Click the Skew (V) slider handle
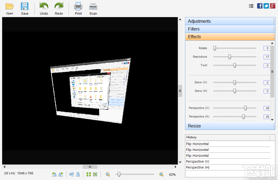The height and width of the screenshot is (180, 278). (235, 83)
